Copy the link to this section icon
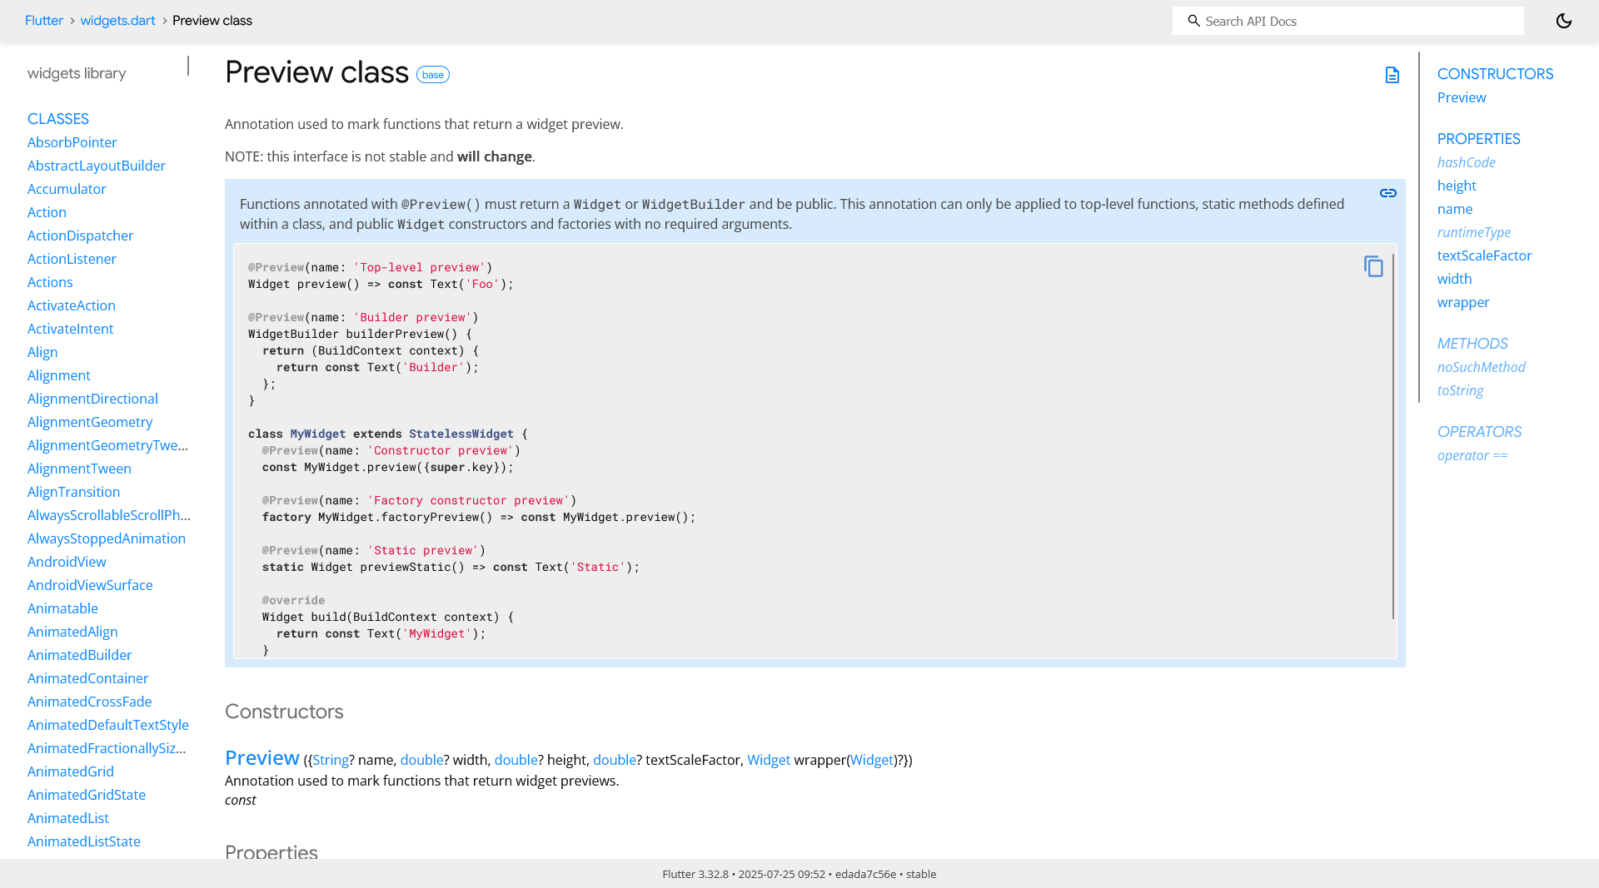Image resolution: width=1599 pixels, height=888 pixels. tap(1388, 193)
